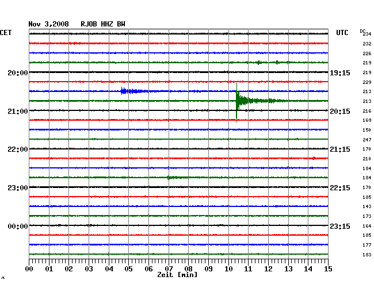
Task: Click the DC offset value "177"
Action: 367,245
